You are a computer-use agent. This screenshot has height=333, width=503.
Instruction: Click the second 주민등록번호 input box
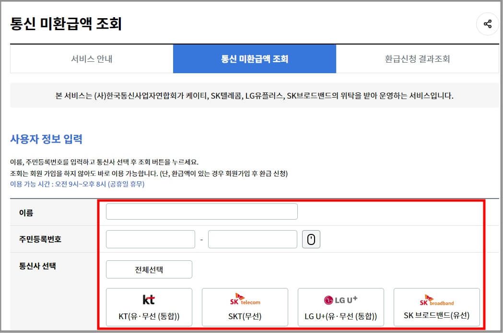252,239
